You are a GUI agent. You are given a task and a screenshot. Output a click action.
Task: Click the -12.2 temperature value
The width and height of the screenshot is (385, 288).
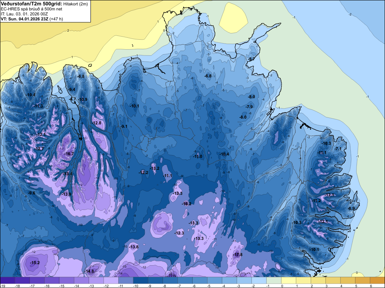[x=143, y=172]
